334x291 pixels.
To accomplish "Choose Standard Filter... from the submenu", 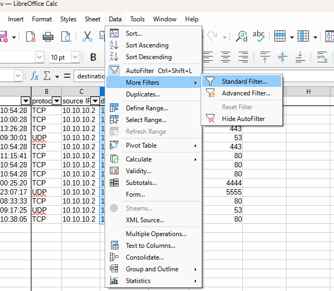I will click(x=244, y=82).
